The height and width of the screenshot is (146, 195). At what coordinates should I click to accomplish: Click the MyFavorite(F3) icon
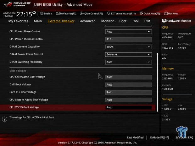pos(58,14)
